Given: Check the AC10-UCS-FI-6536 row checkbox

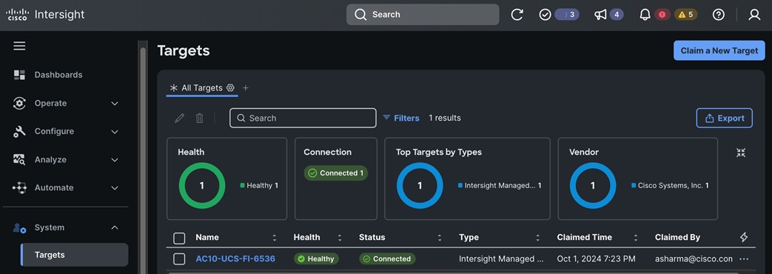Looking at the screenshot, I should (179, 259).
